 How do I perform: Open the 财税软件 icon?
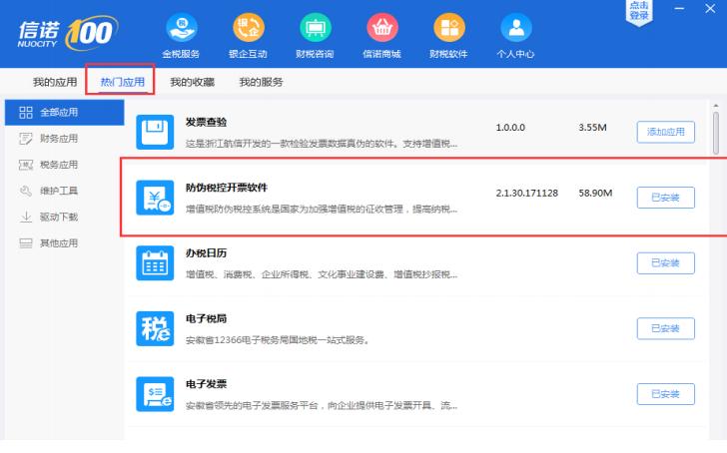pos(448,28)
